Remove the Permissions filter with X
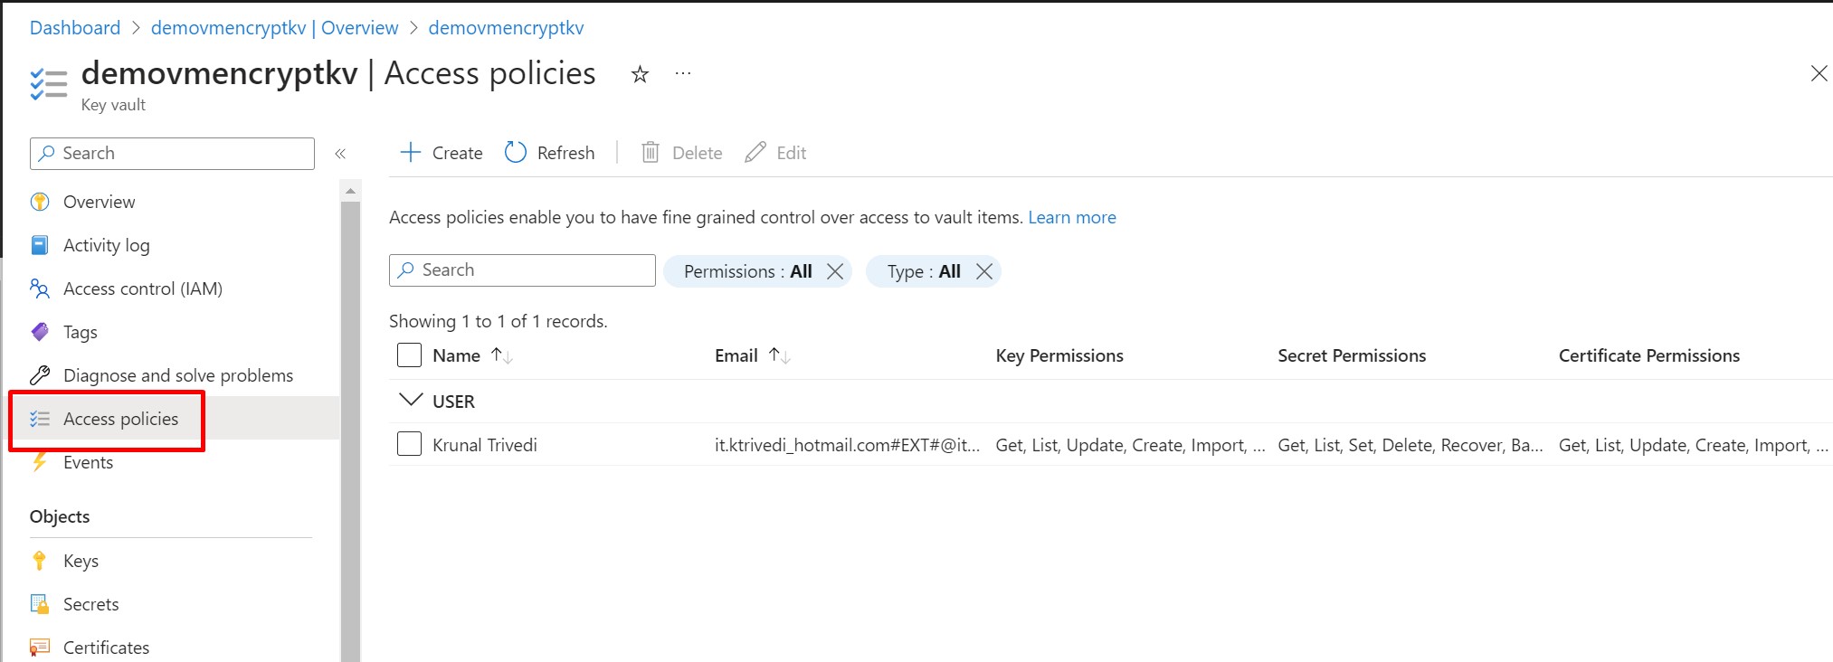 click(835, 271)
